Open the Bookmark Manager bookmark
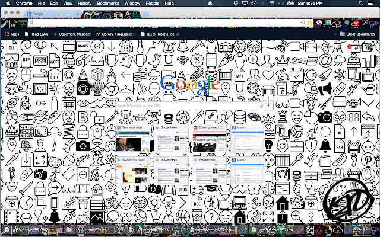This screenshot has width=380, height=237. (72, 34)
